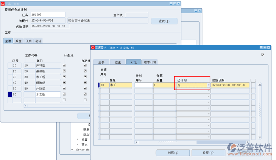The image size is (276, 160).
Task: Expand the 设置 tree node
Action: pos(78,139)
